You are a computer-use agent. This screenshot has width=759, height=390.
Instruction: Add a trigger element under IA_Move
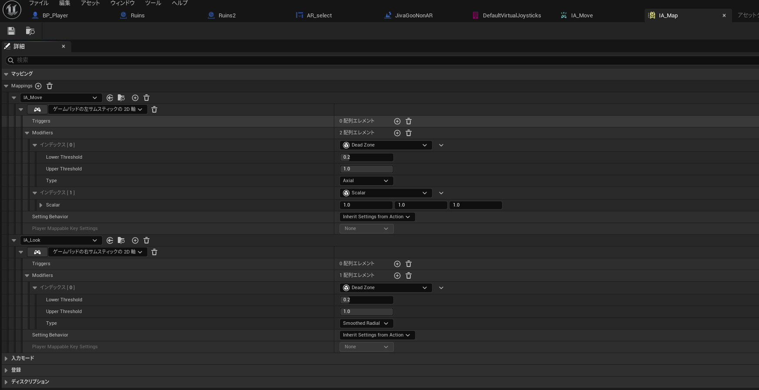(x=397, y=121)
